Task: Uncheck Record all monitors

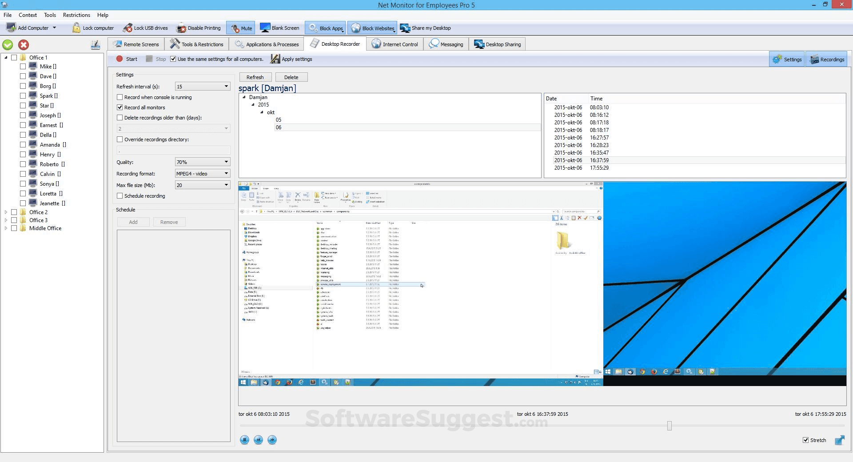Action: pos(120,108)
